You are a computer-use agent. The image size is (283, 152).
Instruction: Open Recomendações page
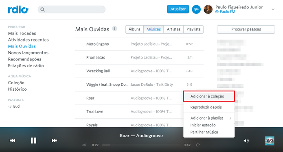point(24,59)
